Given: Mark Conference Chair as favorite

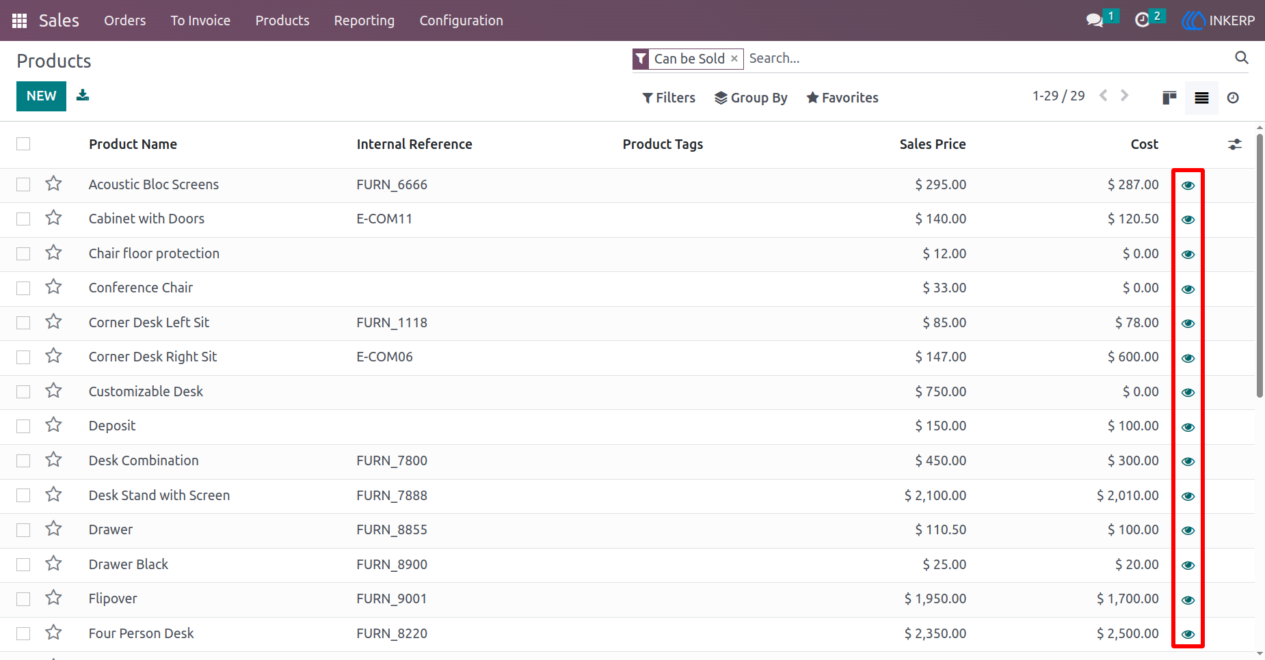Looking at the screenshot, I should click(x=53, y=287).
